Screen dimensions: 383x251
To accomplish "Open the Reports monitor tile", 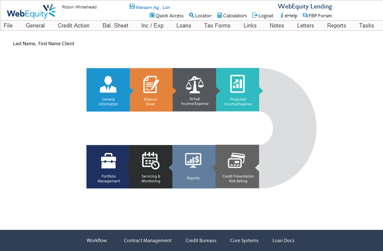I will coord(193,166).
